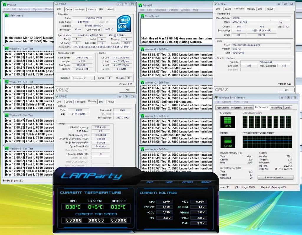
Task: Click Worker #1 window icon in left Prime95
Action: [x=6, y=48]
